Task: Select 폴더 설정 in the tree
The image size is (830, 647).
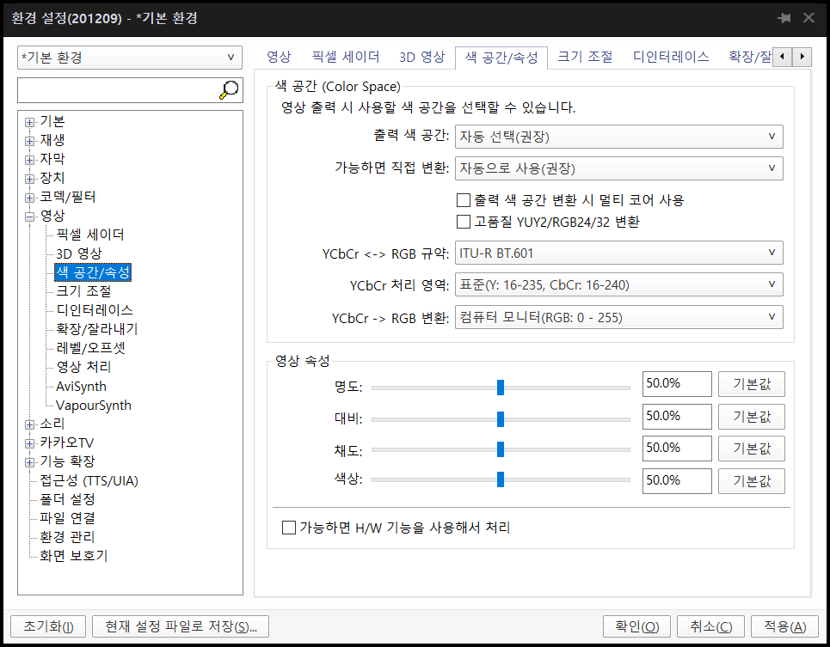Action: (x=67, y=499)
